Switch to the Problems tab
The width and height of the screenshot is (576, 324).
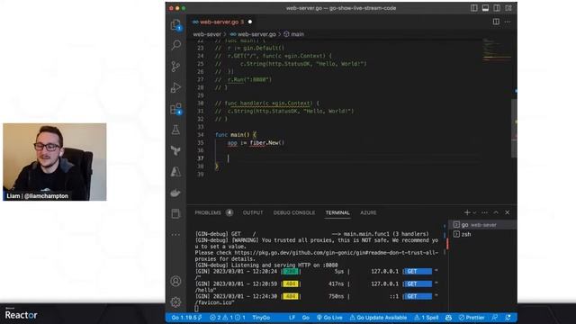pos(213,212)
